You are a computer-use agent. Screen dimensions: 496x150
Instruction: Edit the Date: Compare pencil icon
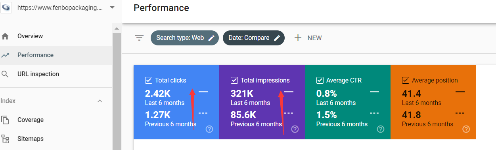(277, 38)
